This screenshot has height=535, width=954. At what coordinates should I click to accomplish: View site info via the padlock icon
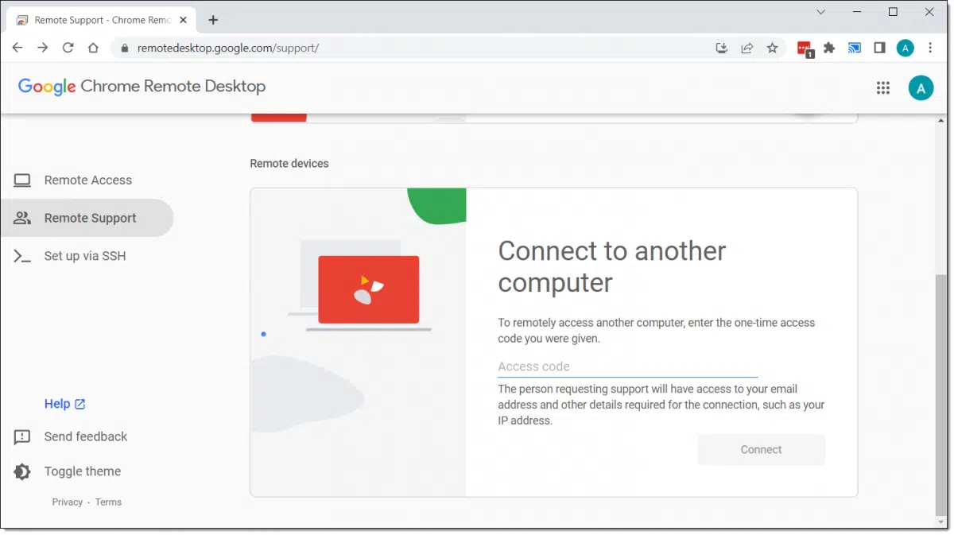(x=124, y=48)
